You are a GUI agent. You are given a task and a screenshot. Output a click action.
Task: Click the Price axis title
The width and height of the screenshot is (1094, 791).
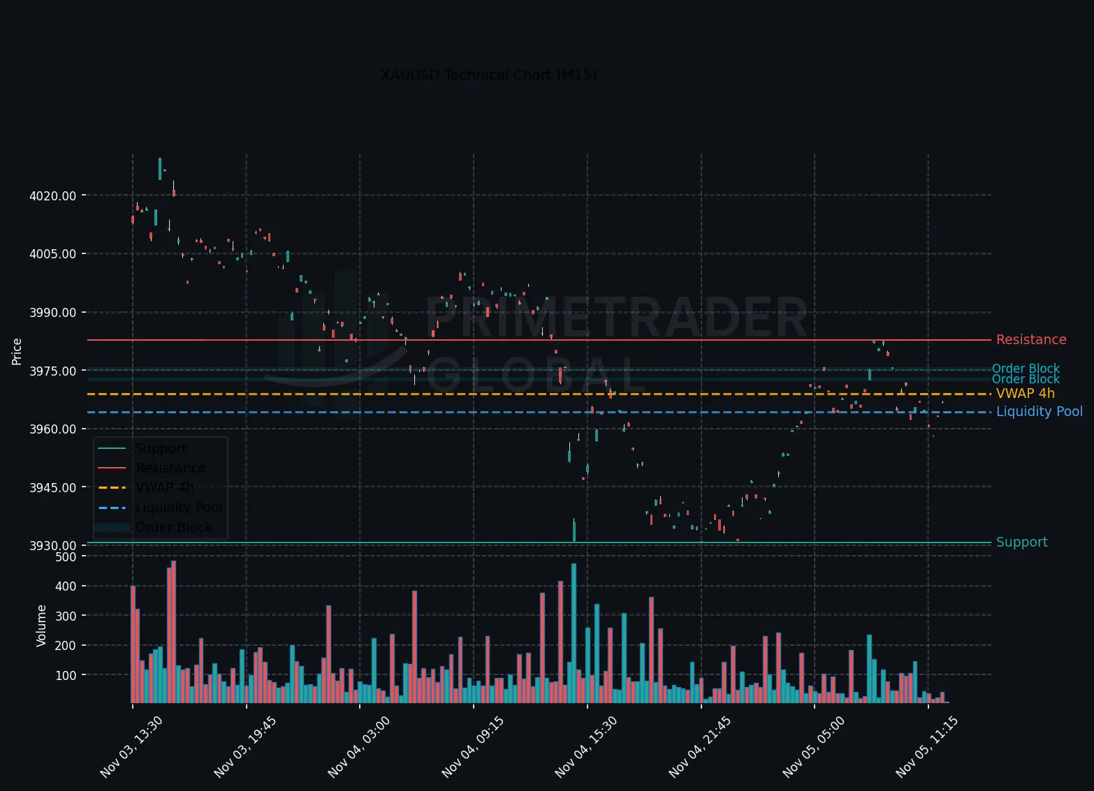point(17,351)
